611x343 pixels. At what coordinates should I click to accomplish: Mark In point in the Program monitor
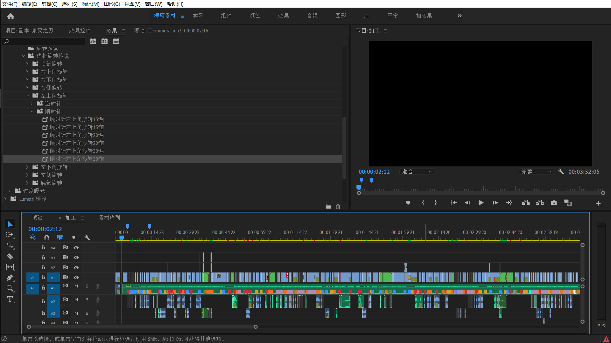(x=423, y=203)
